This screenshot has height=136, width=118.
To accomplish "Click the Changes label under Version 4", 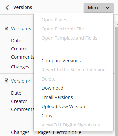I will point(20,132).
